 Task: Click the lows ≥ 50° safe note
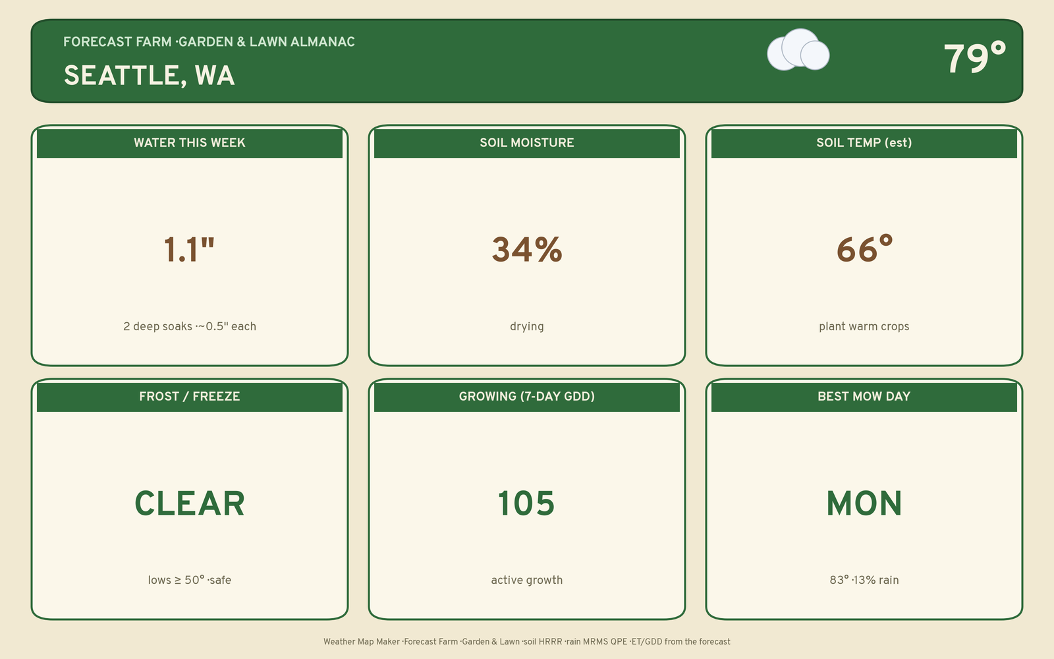(x=190, y=580)
